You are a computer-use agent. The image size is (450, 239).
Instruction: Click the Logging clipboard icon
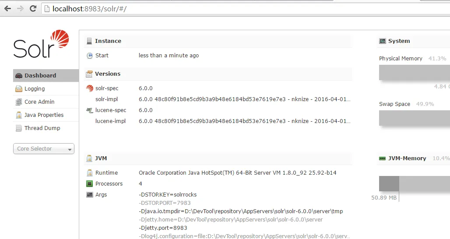(x=19, y=89)
